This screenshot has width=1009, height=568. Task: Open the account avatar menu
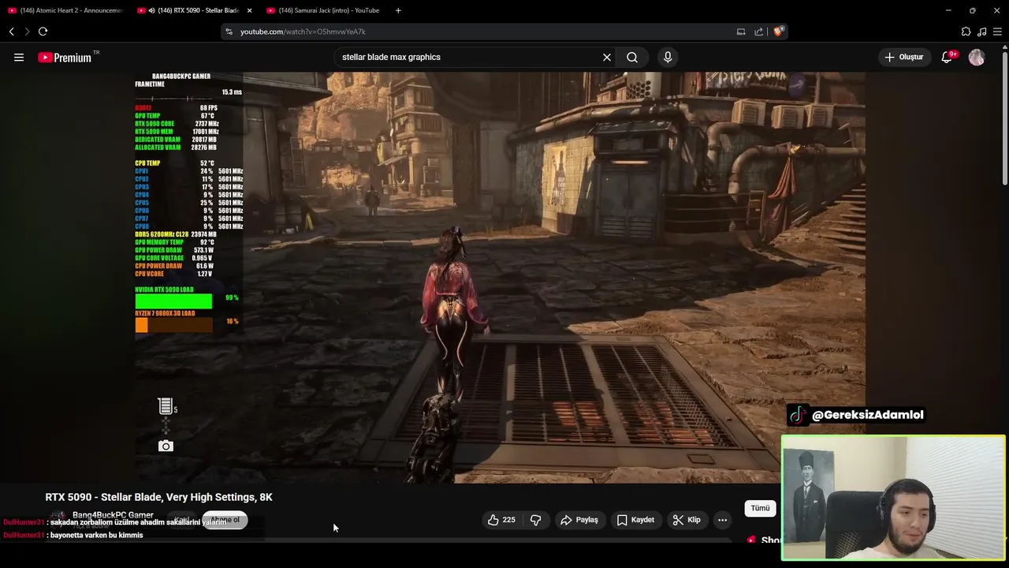coord(977,57)
